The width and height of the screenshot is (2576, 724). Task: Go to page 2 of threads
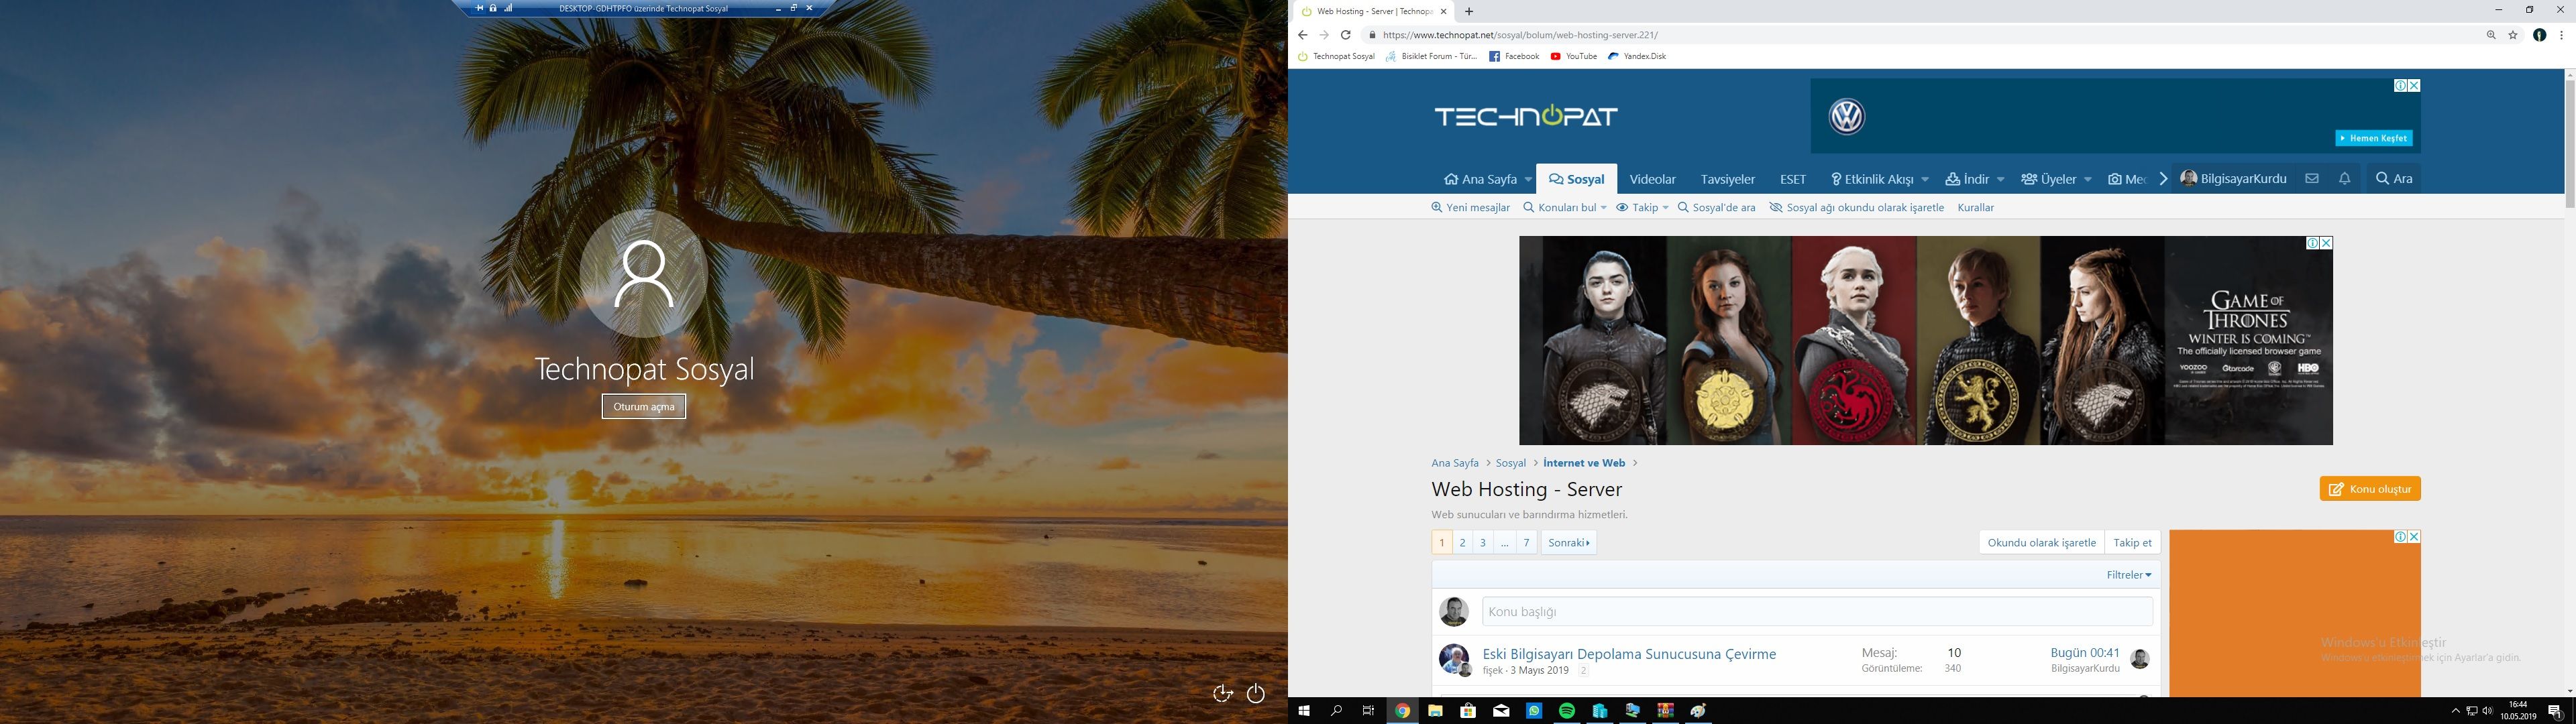click(x=1462, y=543)
